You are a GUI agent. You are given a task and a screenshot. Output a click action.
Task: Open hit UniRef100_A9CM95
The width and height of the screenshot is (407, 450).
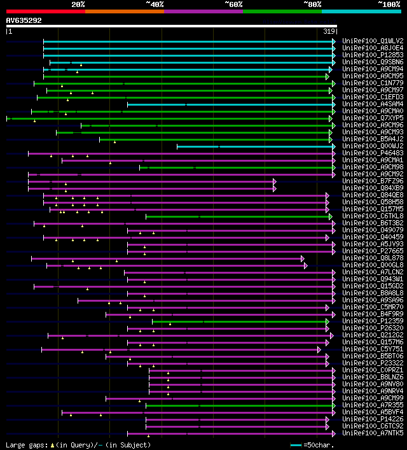click(373, 76)
